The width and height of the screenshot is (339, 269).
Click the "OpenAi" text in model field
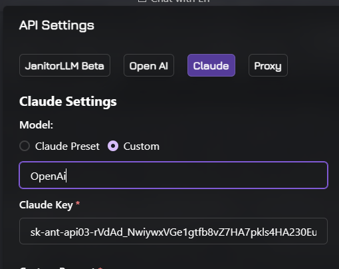[48, 176]
